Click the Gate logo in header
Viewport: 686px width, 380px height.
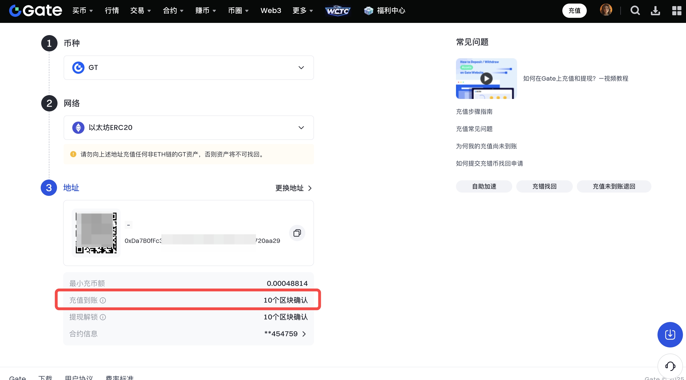click(35, 11)
